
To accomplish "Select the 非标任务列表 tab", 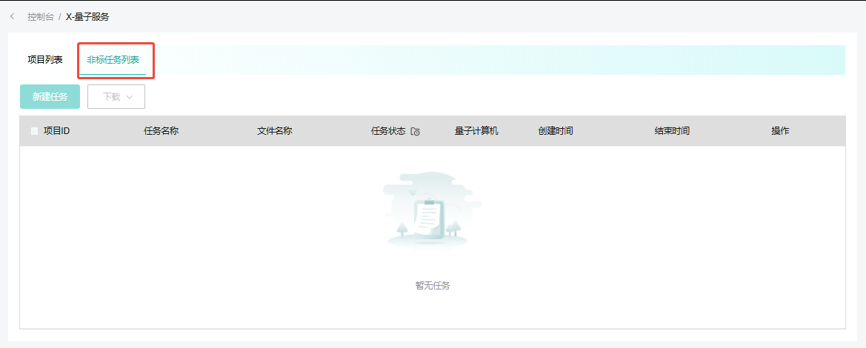I will (x=113, y=60).
